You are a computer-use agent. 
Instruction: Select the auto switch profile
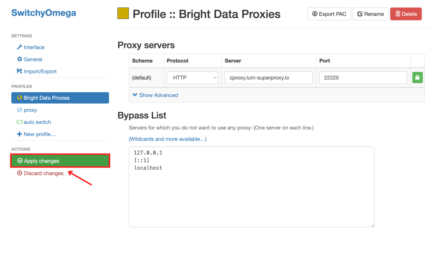click(x=37, y=122)
